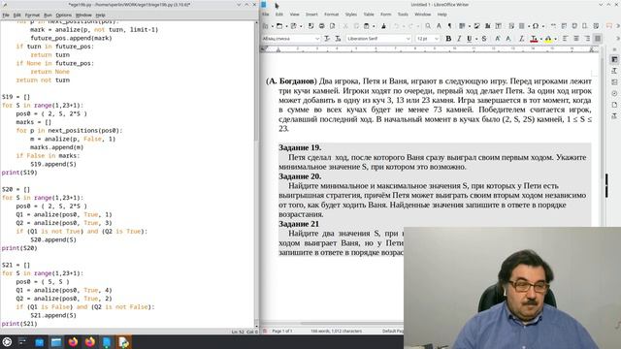
Task: Select Justified alignment in Writer
Action: [598, 39]
